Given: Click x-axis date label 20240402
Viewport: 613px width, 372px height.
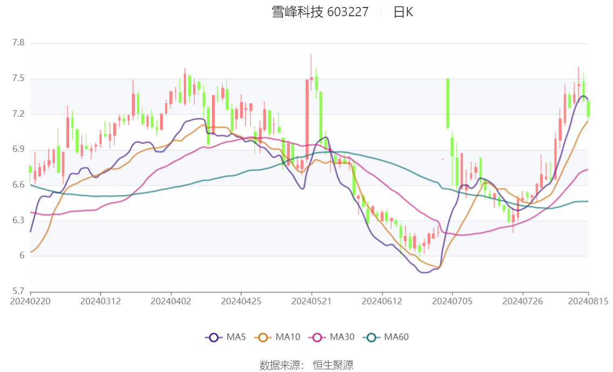Looking at the screenshot, I should (x=171, y=301).
